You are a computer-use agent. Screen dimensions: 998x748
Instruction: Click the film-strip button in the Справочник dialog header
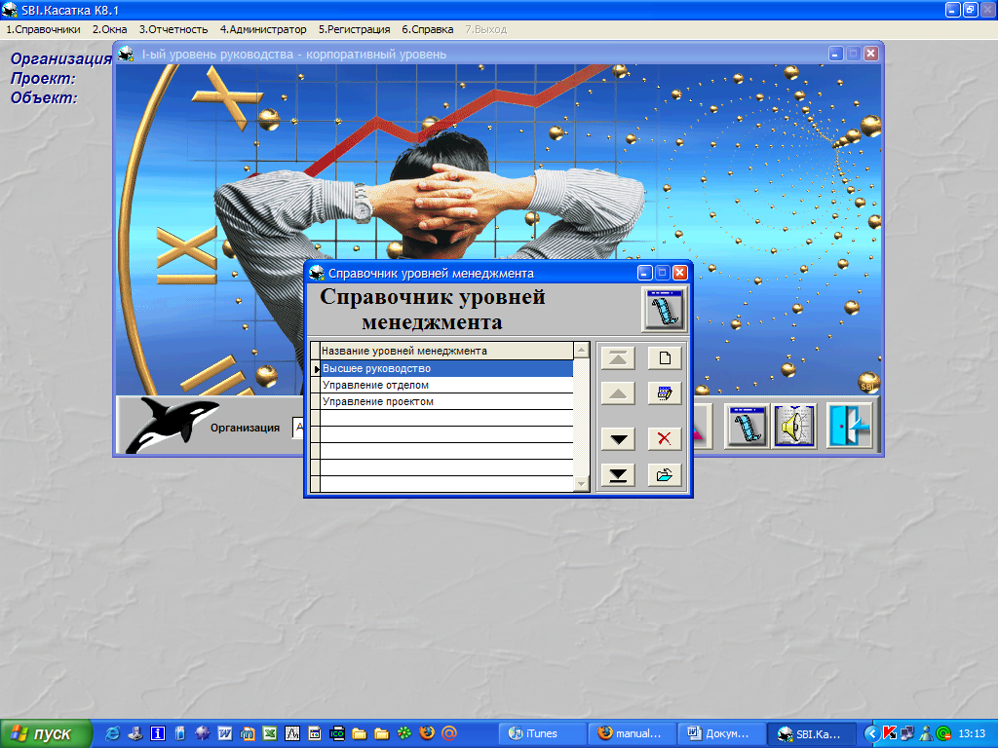(x=664, y=309)
